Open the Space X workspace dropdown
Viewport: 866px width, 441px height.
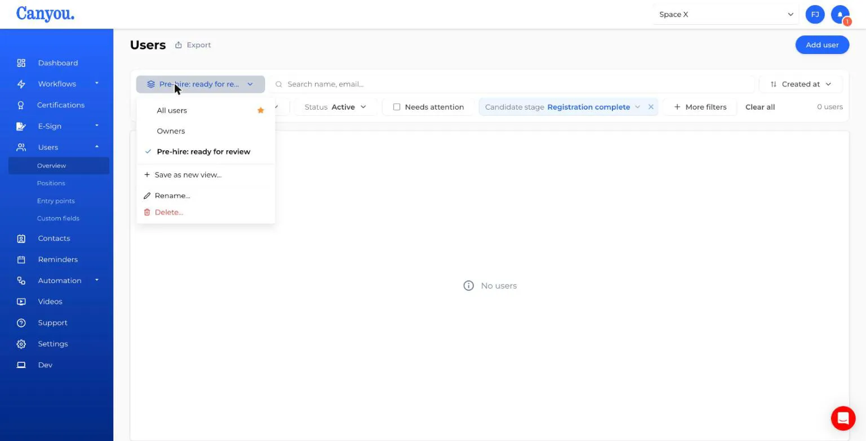(726, 15)
